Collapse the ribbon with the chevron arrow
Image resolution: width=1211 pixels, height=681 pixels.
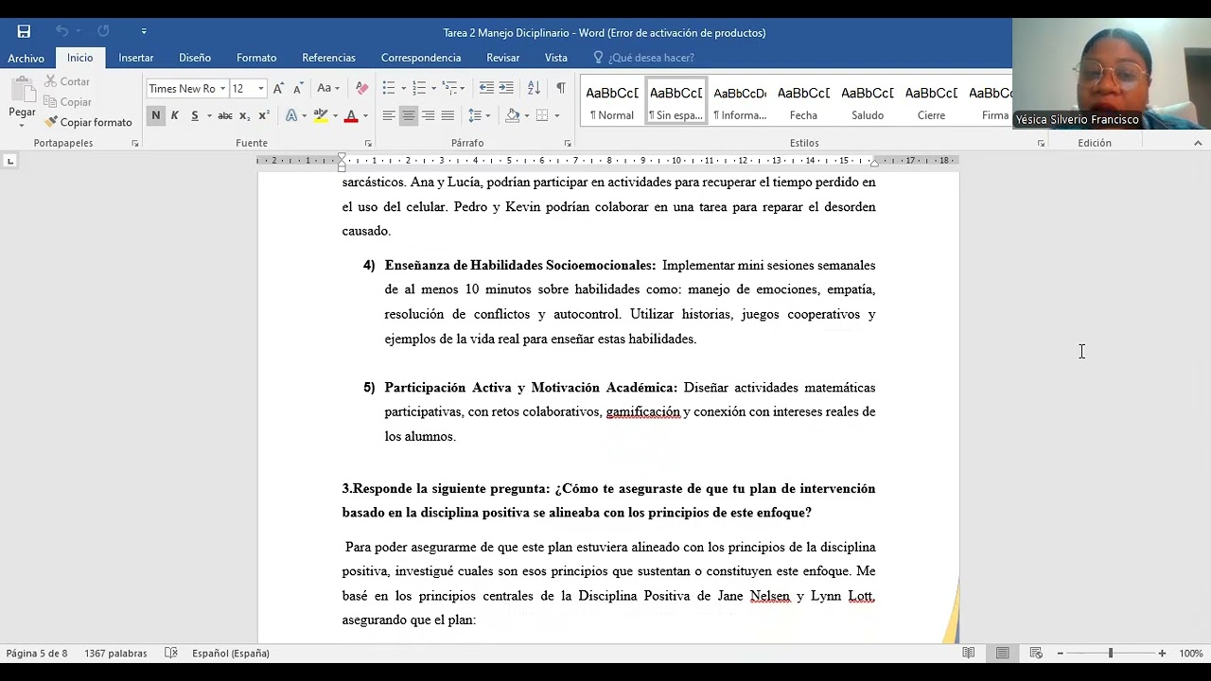(x=1198, y=143)
